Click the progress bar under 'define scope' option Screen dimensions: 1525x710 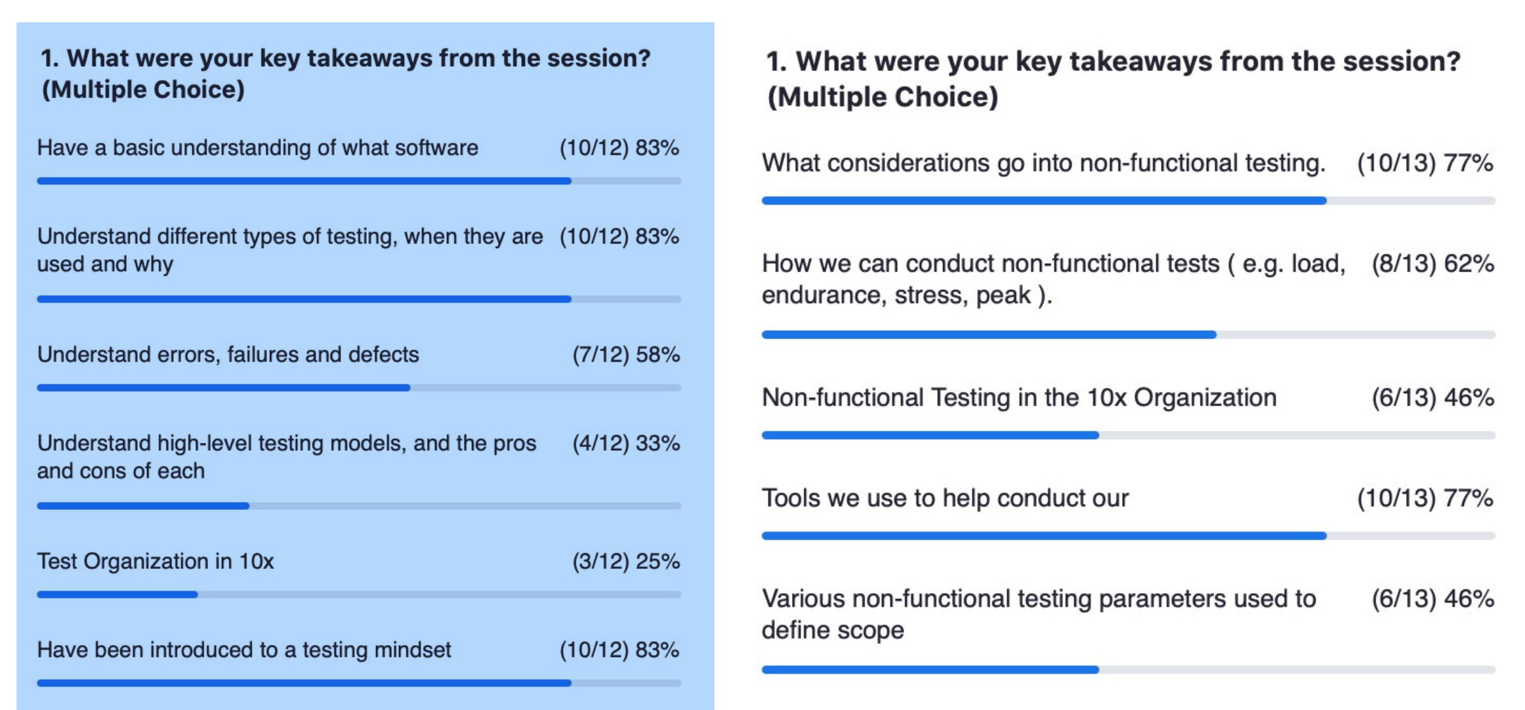point(1128,670)
